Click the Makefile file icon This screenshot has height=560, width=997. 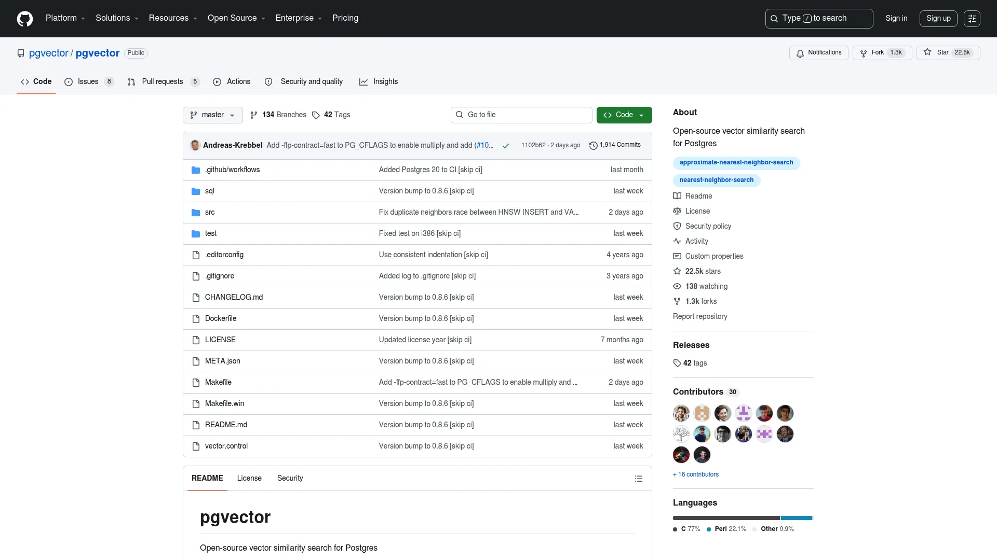pyautogui.click(x=196, y=383)
